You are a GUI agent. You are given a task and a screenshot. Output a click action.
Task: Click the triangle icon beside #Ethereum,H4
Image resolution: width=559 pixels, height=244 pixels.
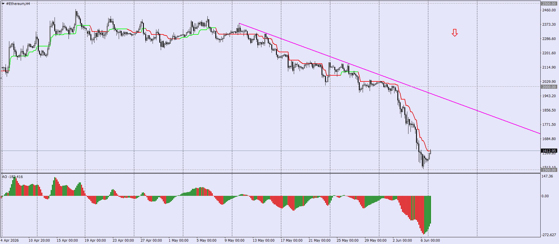(x=3, y=4)
